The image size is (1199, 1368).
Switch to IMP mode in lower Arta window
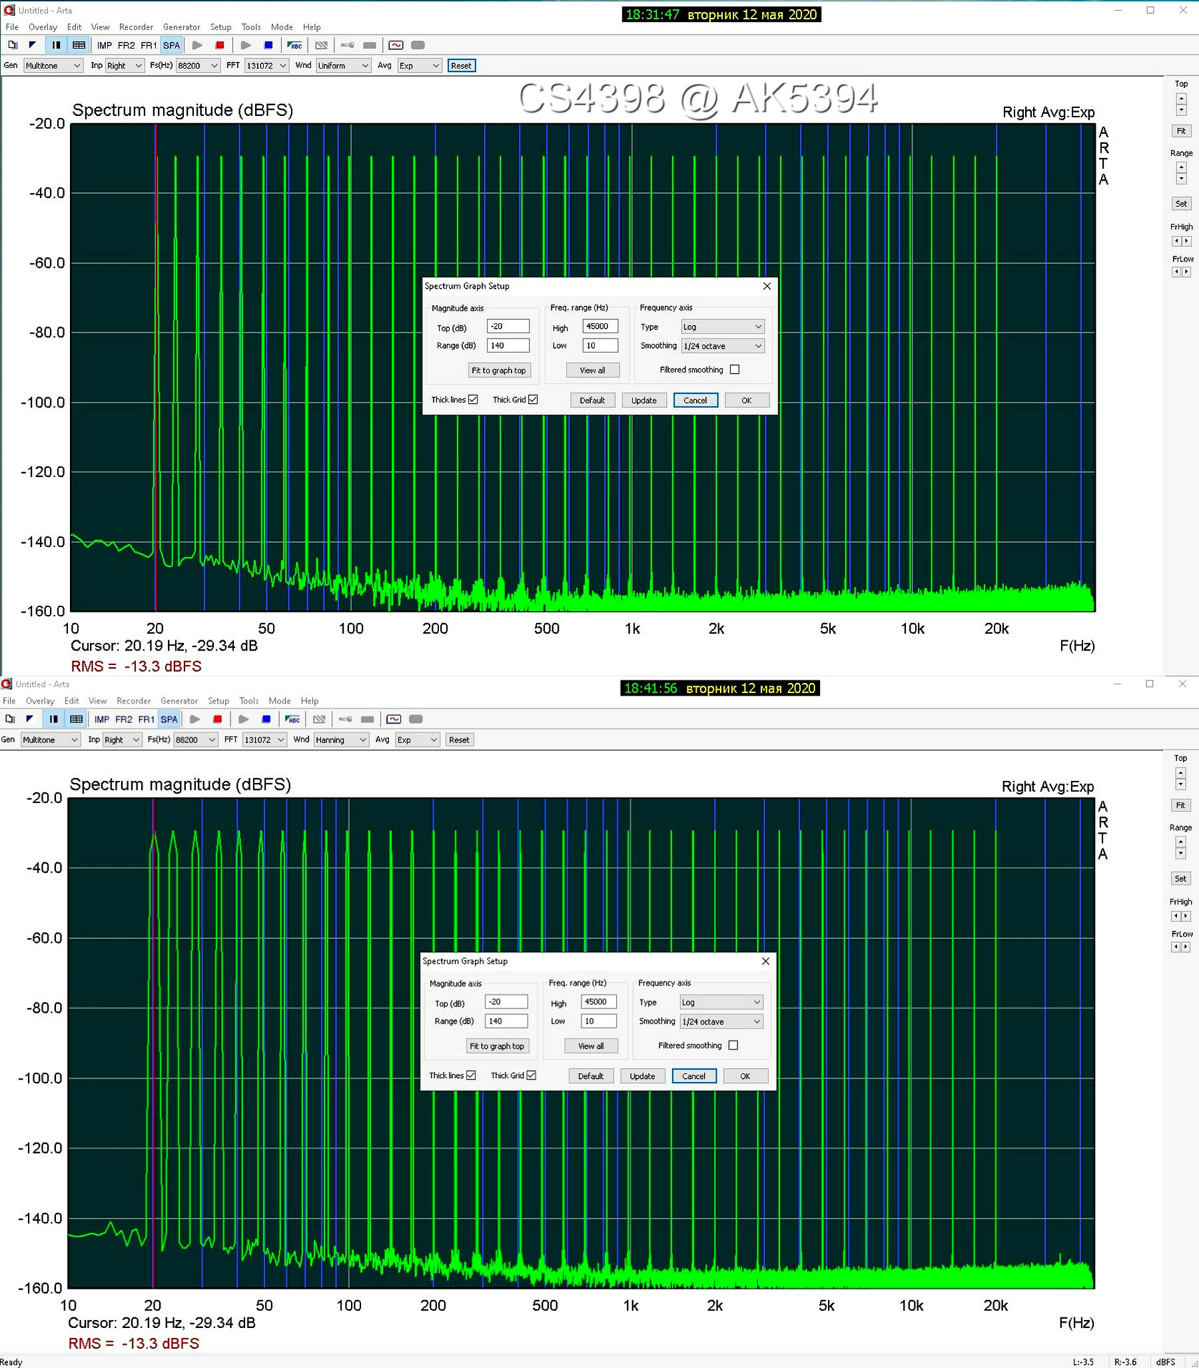pos(102,720)
